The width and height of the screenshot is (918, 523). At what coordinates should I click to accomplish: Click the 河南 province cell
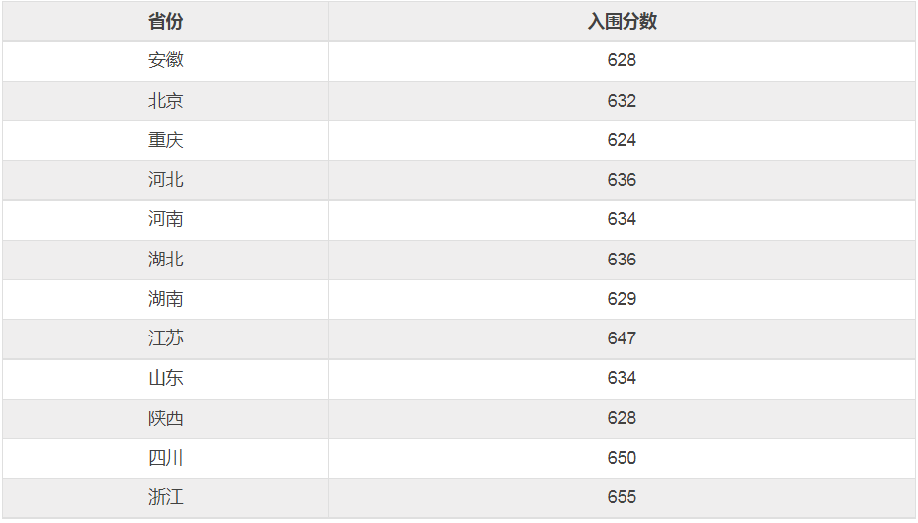point(166,219)
